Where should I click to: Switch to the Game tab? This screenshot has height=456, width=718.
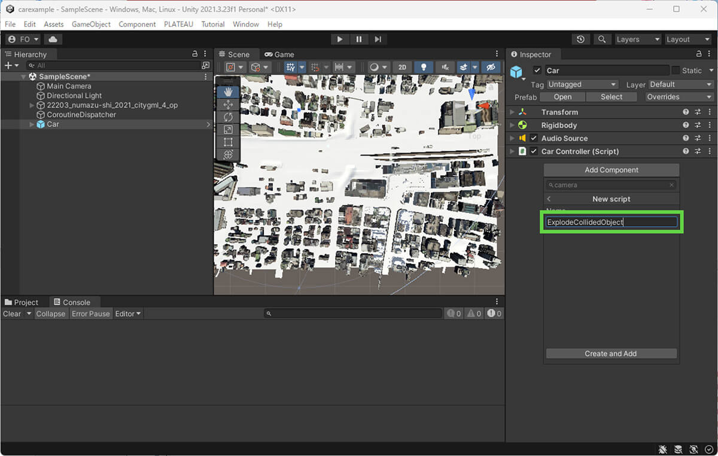[x=279, y=54]
